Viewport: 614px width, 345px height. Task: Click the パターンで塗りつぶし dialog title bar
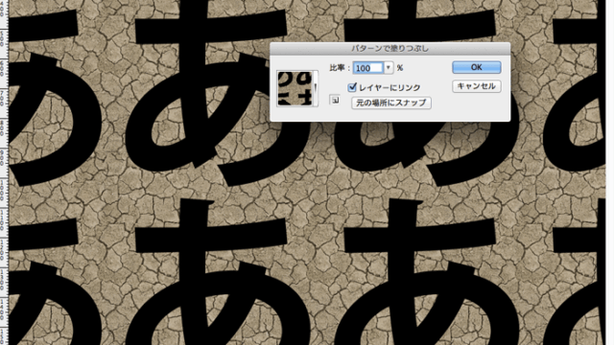pyautogui.click(x=390, y=49)
